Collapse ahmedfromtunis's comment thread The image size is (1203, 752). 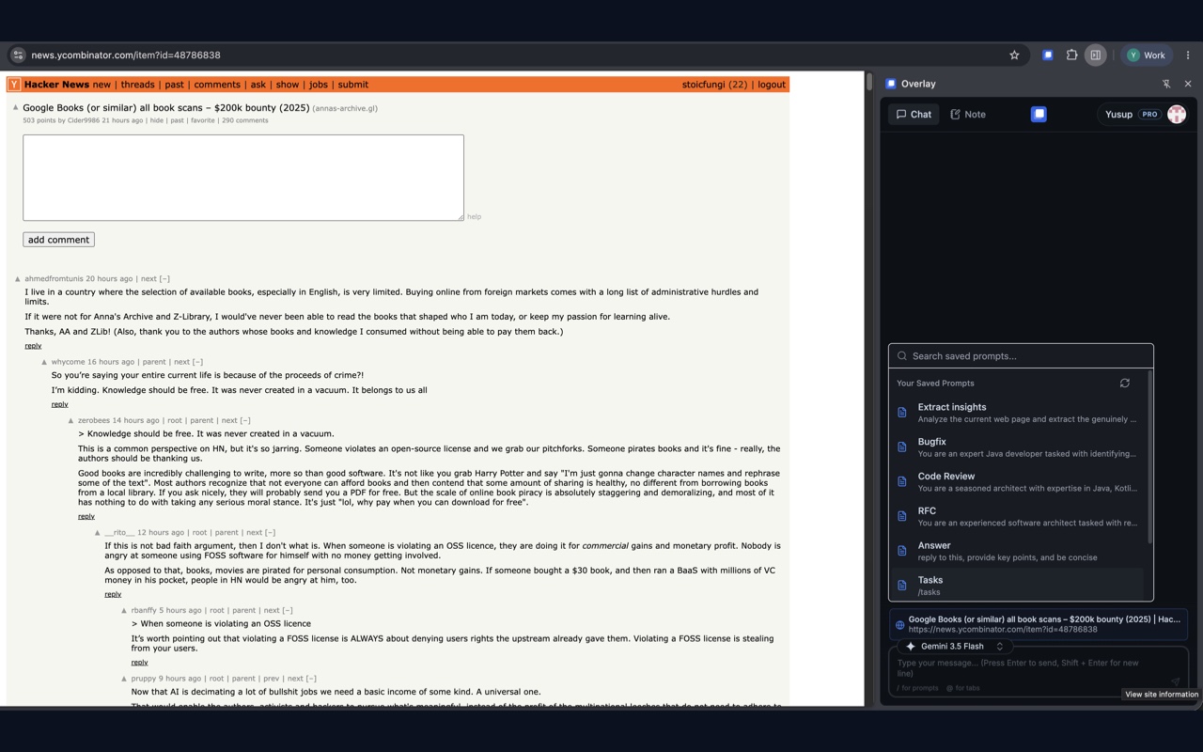pyautogui.click(x=164, y=279)
